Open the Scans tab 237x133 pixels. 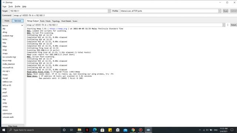click(x=75, y=21)
